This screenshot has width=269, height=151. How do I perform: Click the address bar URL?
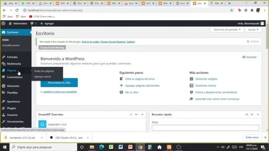(x=55, y=10)
